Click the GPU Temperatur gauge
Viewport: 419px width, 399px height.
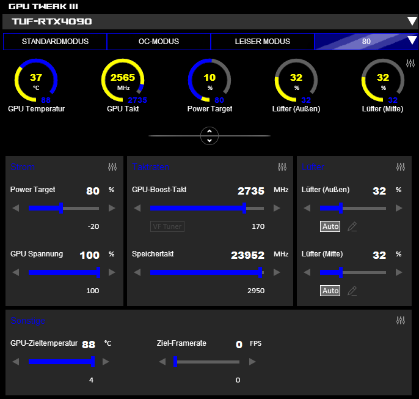click(x=36, y=80)
